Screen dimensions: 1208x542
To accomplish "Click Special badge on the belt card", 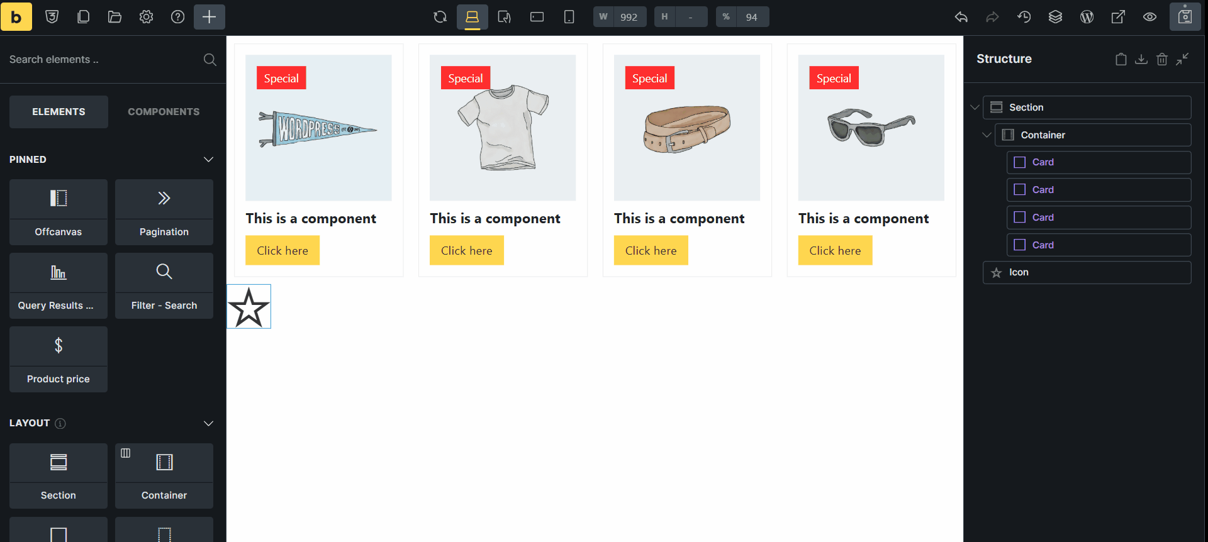I will click(650, 78).
